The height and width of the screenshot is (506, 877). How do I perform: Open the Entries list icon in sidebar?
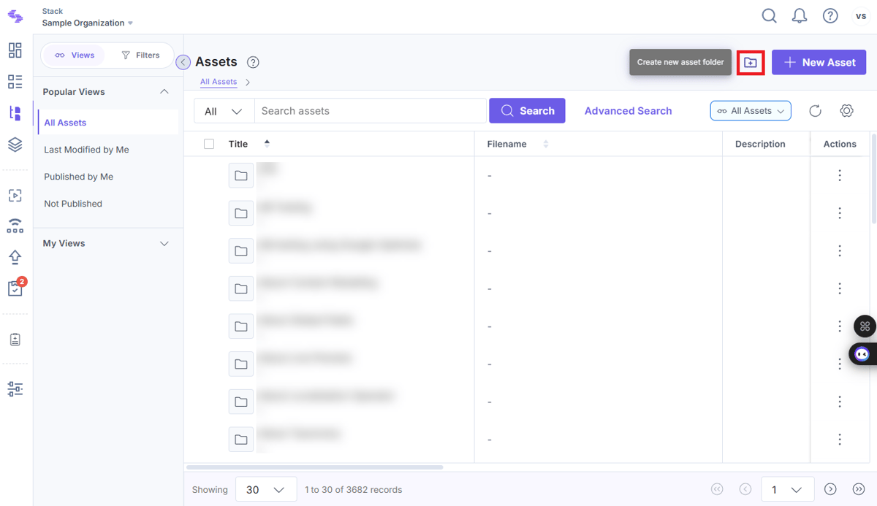tap(15, 81)
